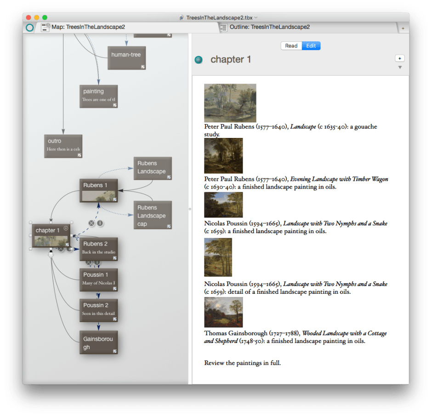Click the link info icon near Rubens 1
Image resolution: width=432 pixels, height=417 pixels.
coord(100,223)
